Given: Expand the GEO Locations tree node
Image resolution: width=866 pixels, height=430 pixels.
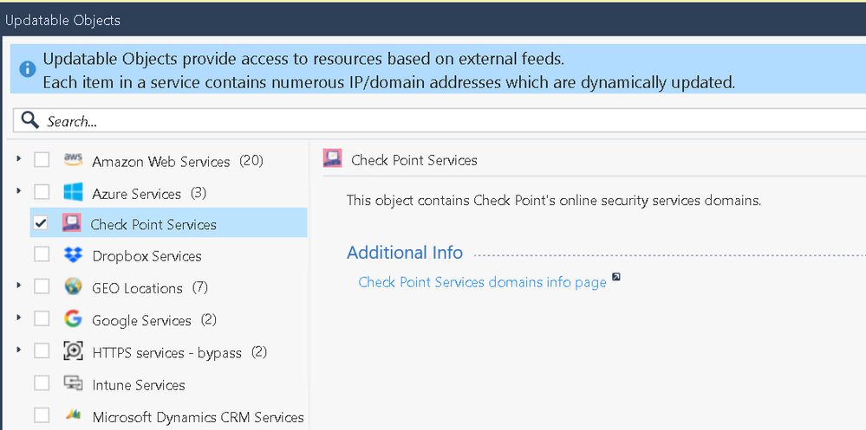Looking at the screenshot, I should click(19, 286).
